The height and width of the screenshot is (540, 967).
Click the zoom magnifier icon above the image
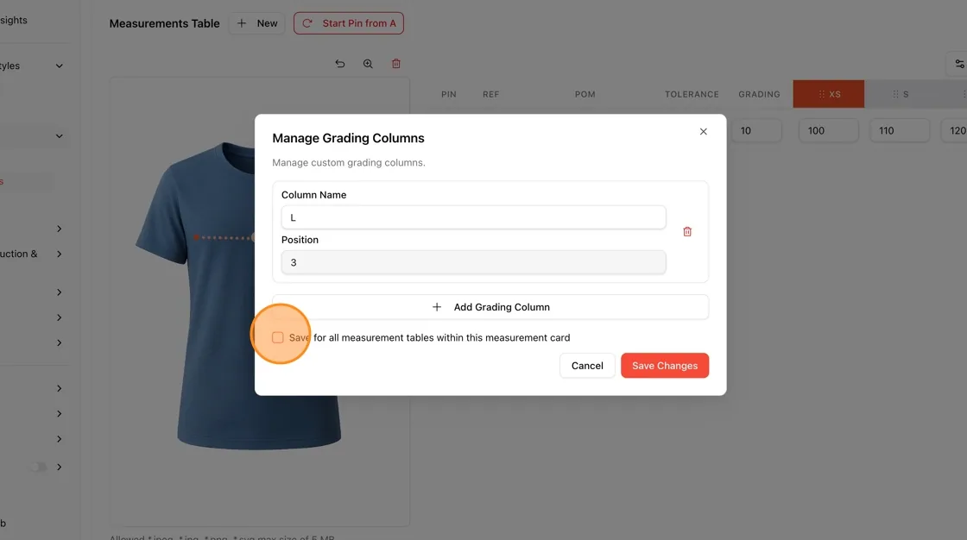coord(368,64)
